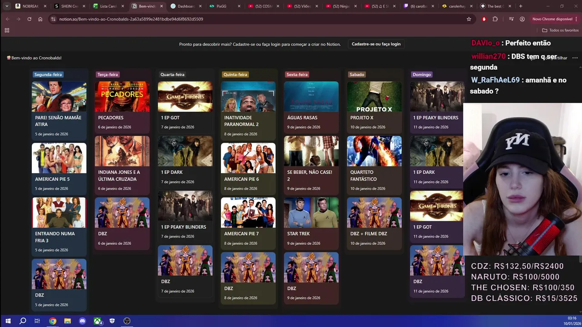Click the Domingo column label
The image size is (582, 327).
[421, 74]
